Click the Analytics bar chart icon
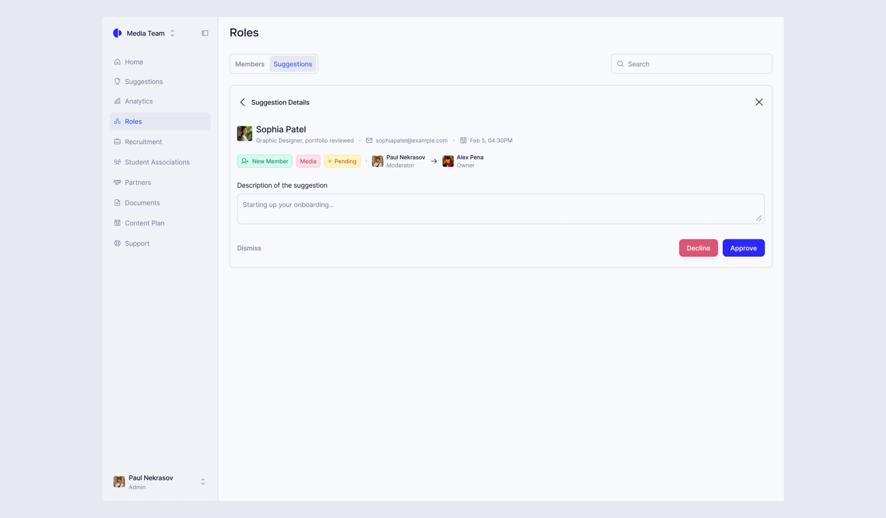The height and width of the screenshot is (518, 886). click(x=117, y=101)
